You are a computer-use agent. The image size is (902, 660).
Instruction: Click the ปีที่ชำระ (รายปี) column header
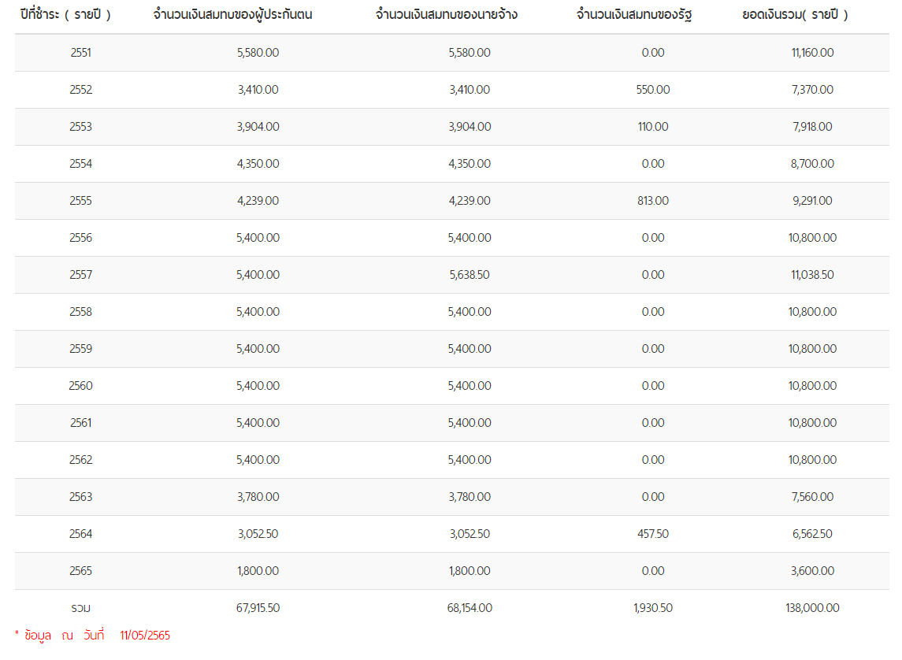point(65,14)
